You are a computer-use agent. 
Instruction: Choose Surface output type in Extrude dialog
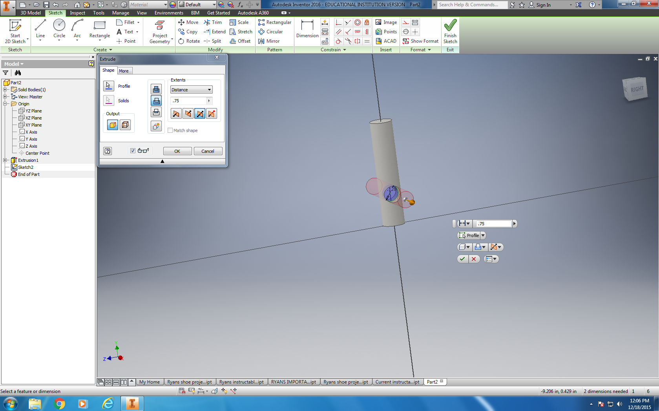(125, 125)
